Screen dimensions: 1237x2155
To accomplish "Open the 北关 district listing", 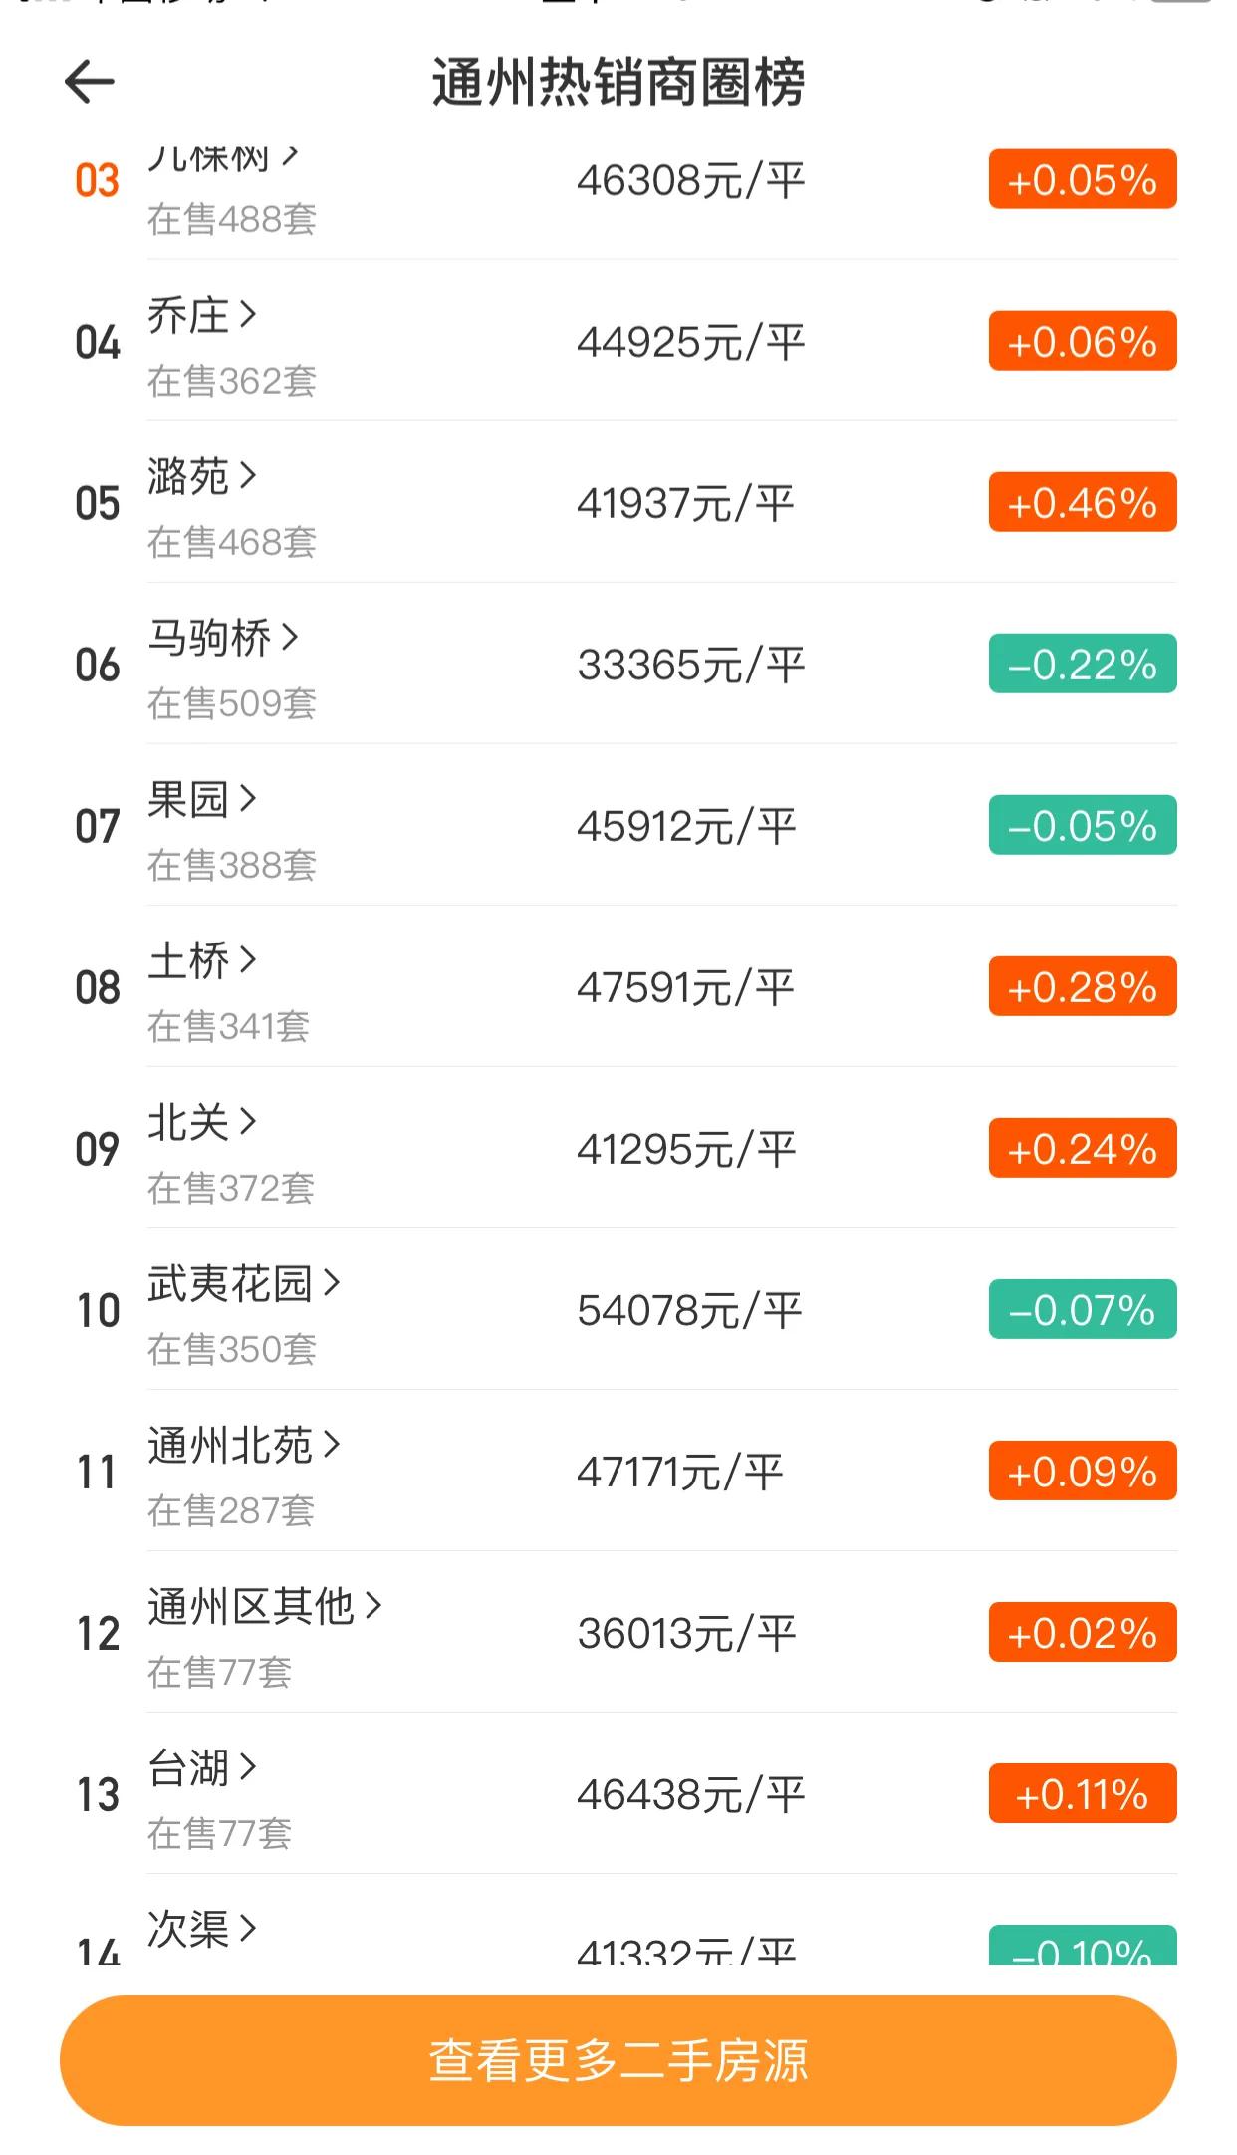I will (189, 1123).
